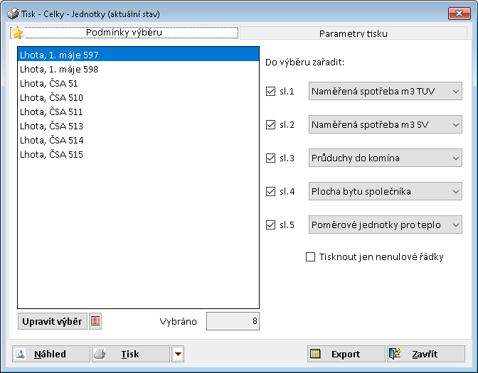Click the printer icon in the title bar
The height and width of the screenshot is (373, 478).
(x=12, y=13)
